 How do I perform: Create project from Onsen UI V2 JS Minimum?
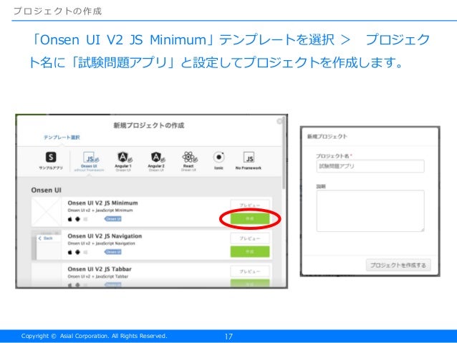[250, 218]
